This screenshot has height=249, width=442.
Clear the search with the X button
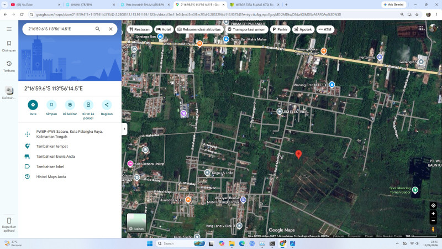point(110,29)
